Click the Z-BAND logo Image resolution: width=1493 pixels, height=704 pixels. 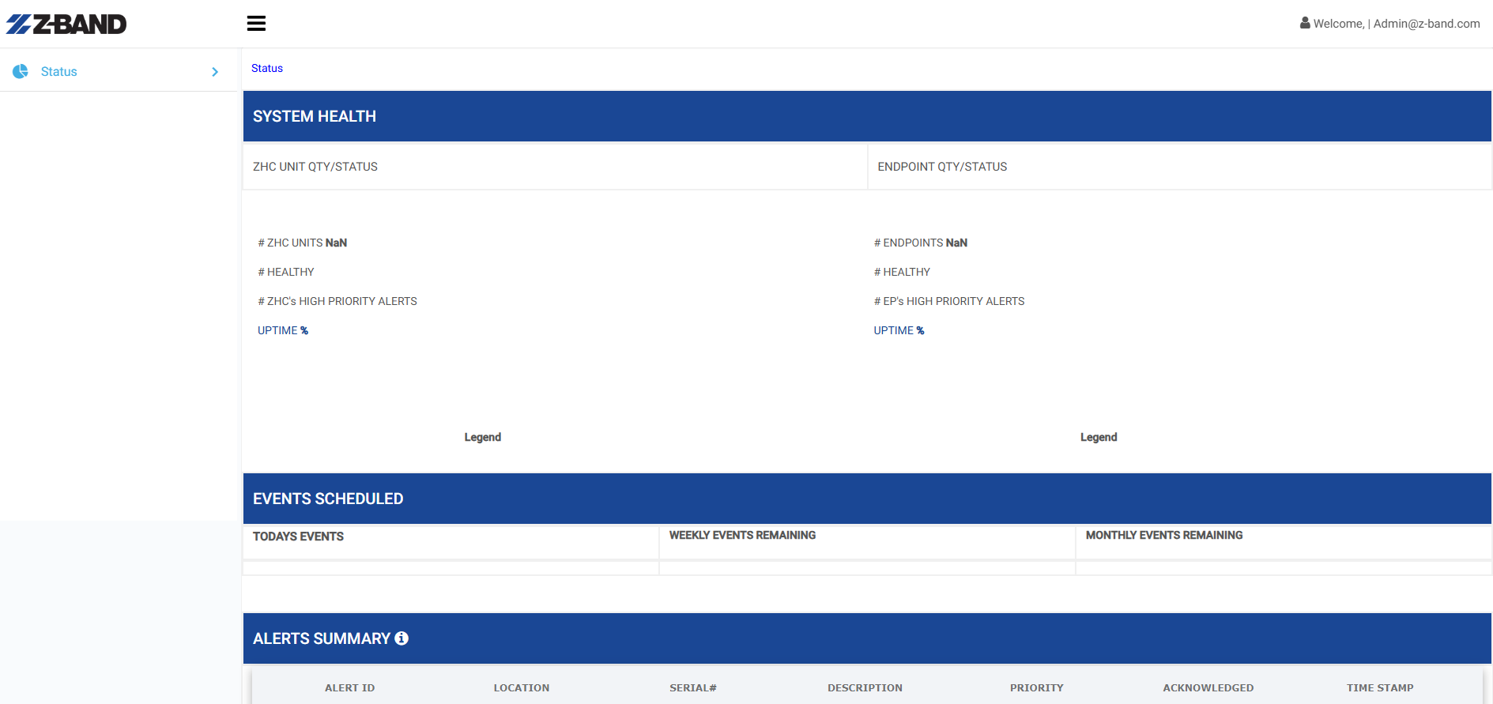click(x=66, y=24)
